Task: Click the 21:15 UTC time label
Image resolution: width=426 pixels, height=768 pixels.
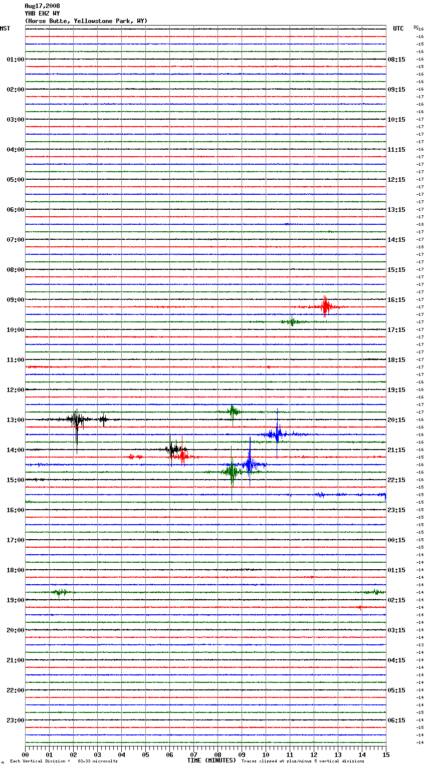Action: point(396,450)
